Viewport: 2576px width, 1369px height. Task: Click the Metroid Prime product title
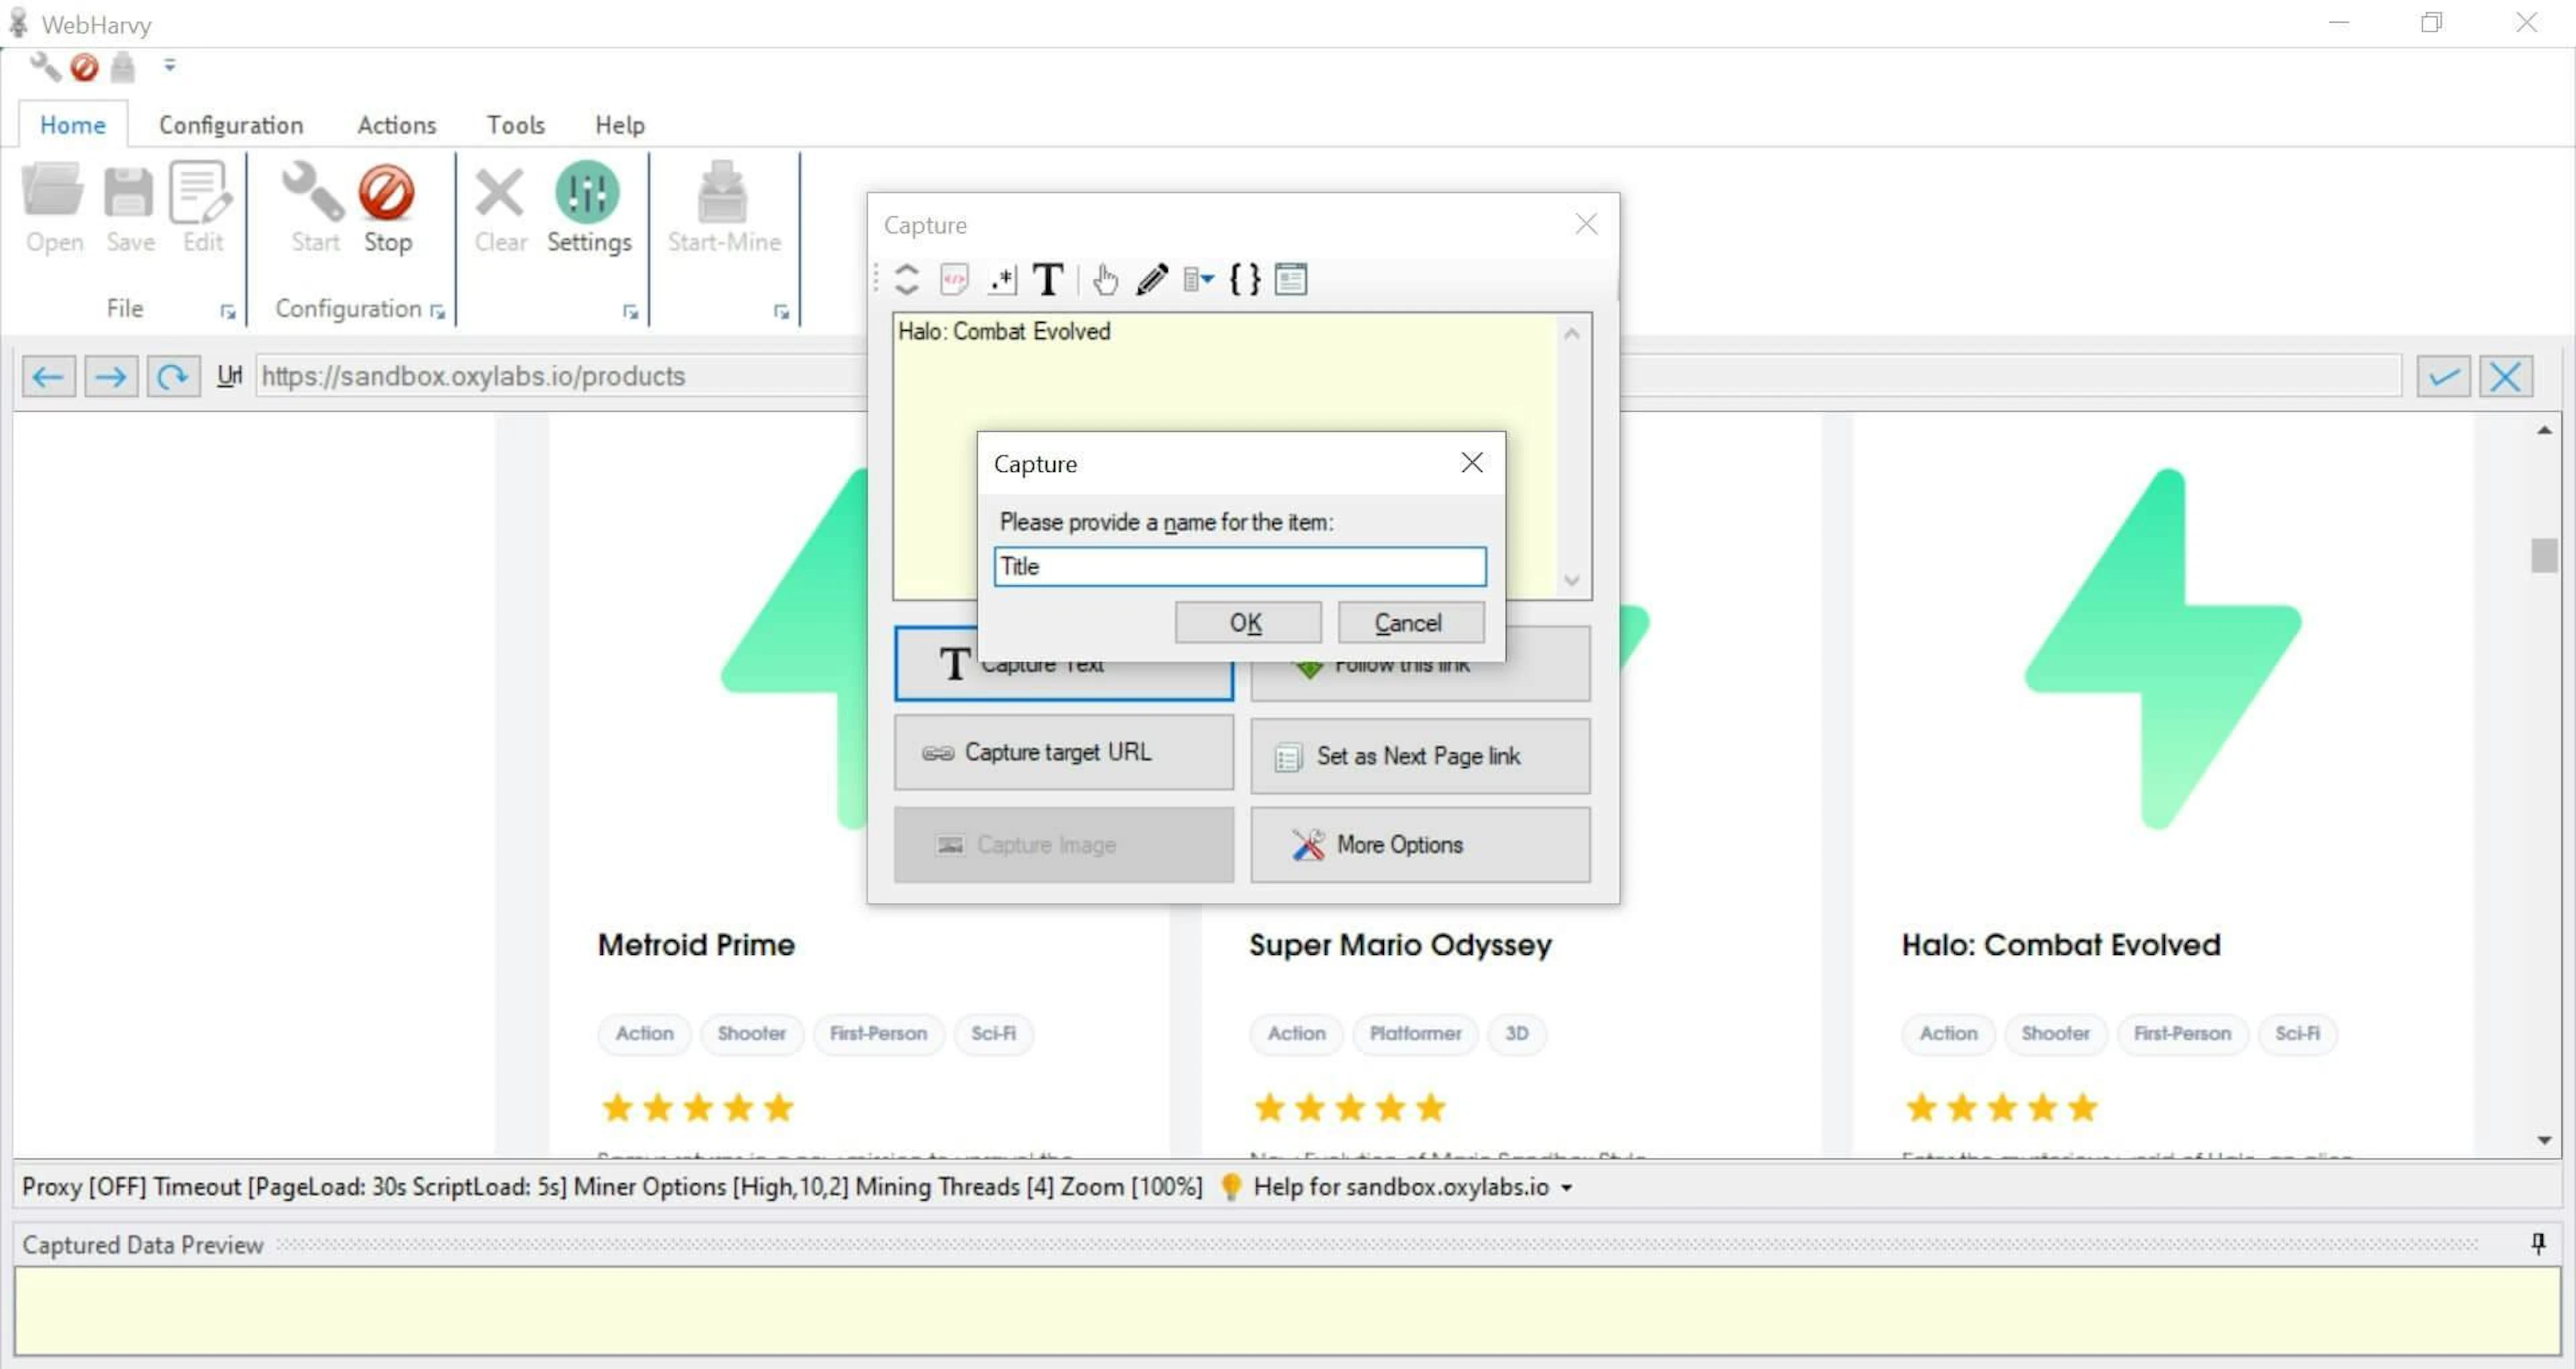point(696,945)
